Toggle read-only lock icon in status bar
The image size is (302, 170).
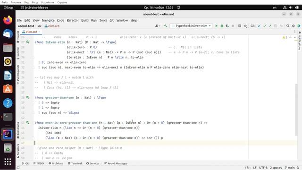pos(298,168)
